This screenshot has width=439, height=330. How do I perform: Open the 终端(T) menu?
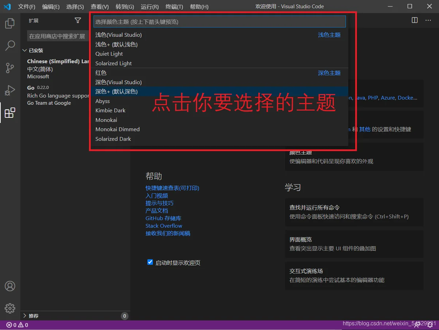point(174,7)
